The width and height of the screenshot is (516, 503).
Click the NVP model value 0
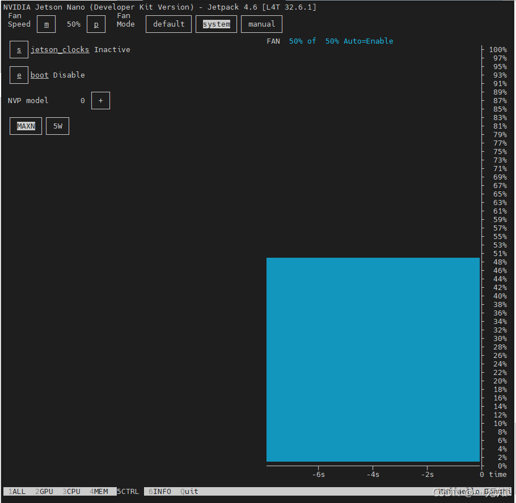83,101
